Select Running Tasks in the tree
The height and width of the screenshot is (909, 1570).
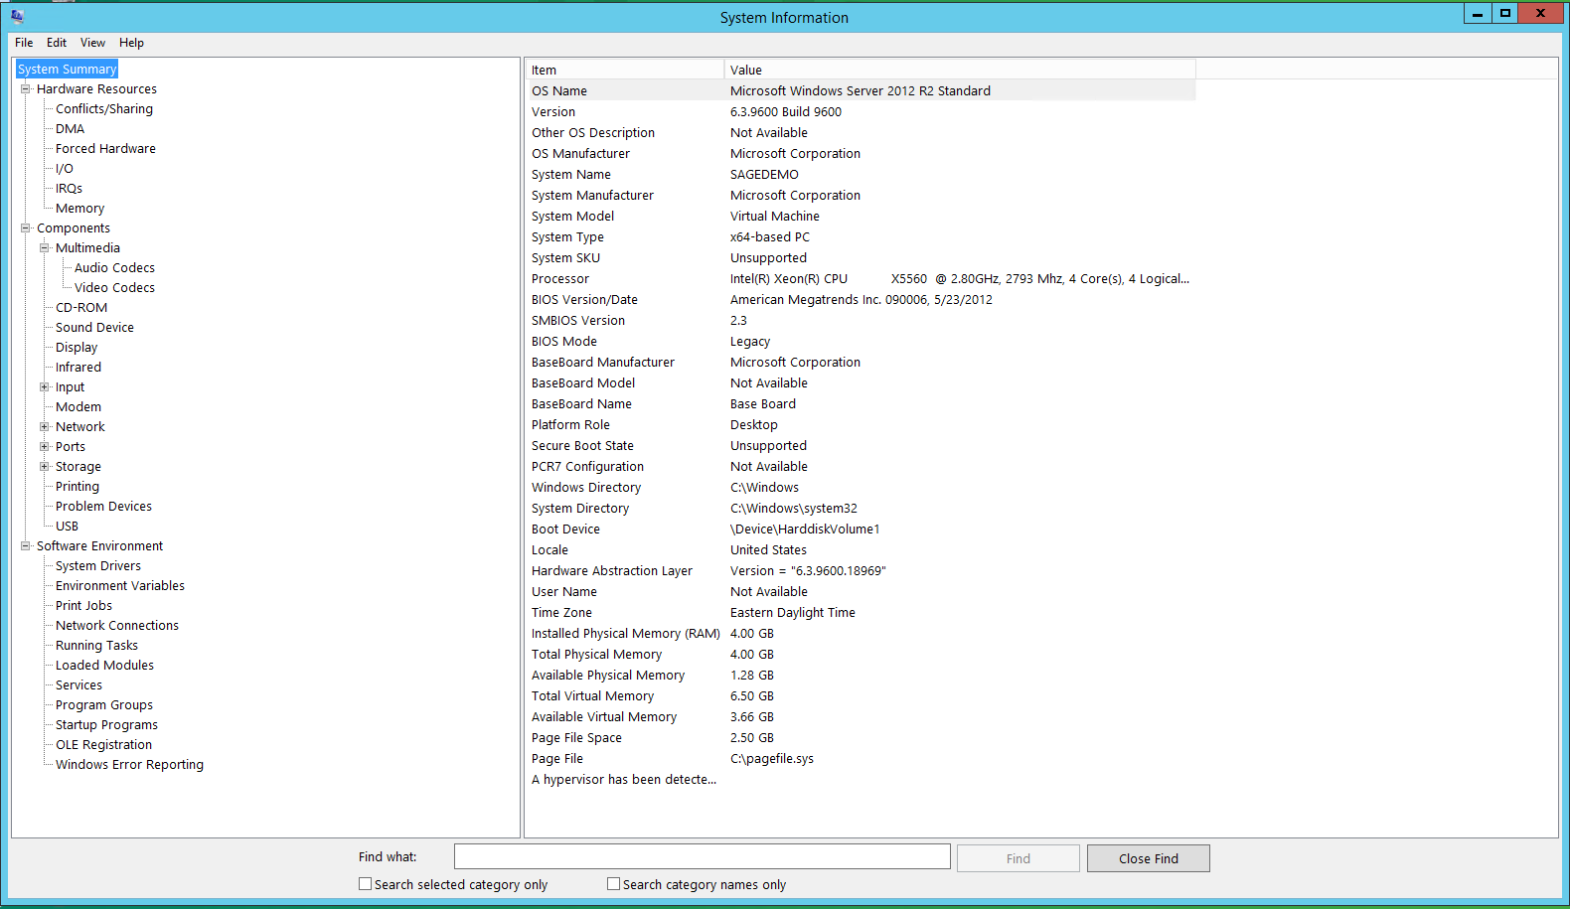pyautogui.click(x=96, y=646)
